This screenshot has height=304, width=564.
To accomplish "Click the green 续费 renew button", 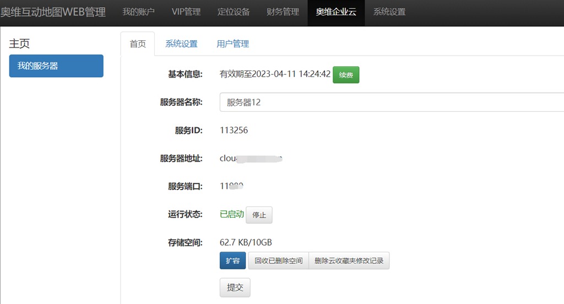I will click(x=346, y=75).
